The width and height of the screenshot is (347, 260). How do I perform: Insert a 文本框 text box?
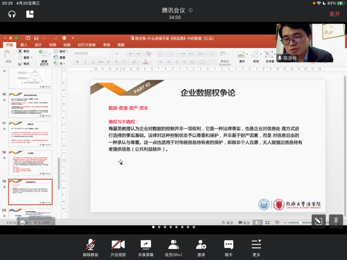point(270,57)
